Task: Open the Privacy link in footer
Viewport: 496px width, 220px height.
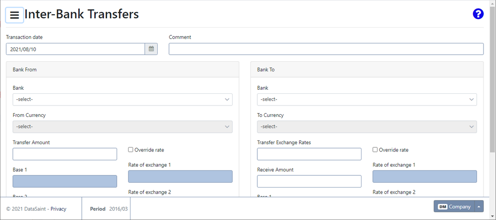Action: (x=58, y=209)
